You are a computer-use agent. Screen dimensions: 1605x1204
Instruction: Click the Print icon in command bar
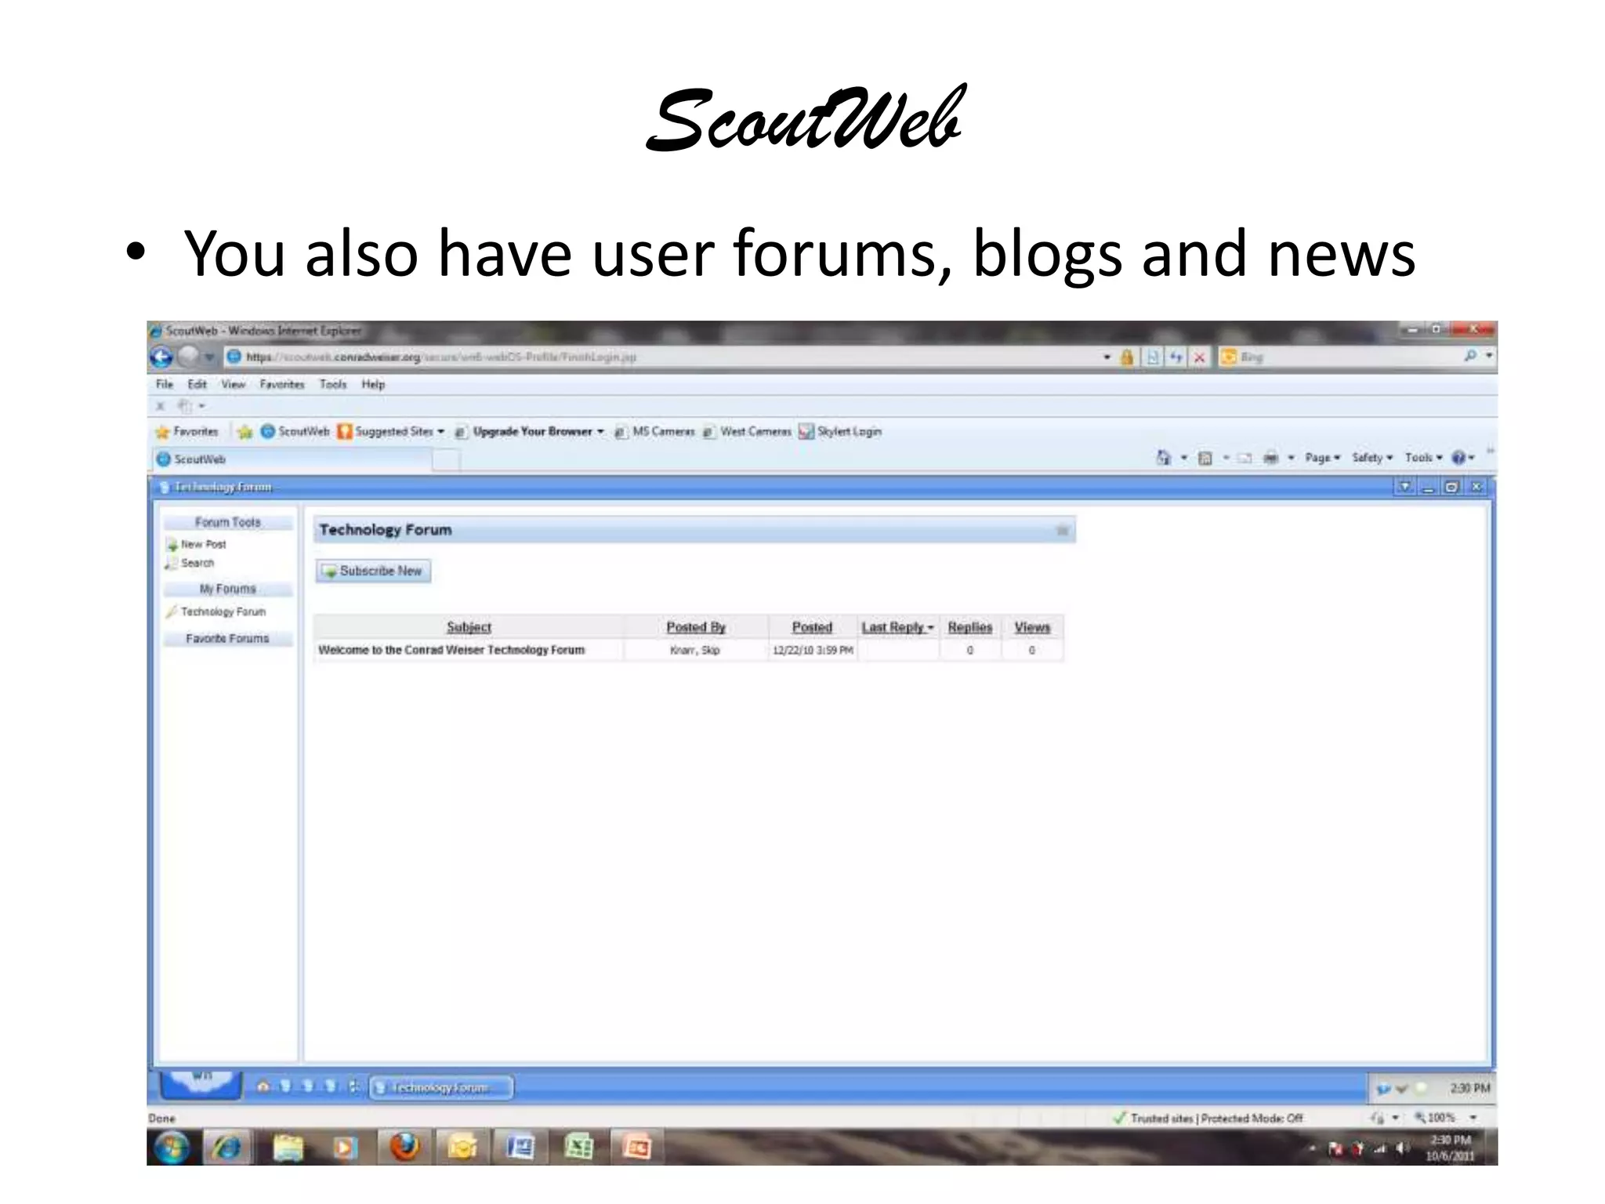(1271, 458)
